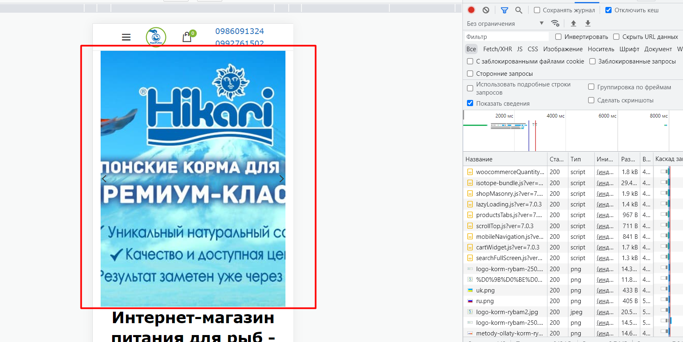Uncheck the 'Отключить кеш' checkbox
This screenshot has height=342, width=683.
(608, 10)
